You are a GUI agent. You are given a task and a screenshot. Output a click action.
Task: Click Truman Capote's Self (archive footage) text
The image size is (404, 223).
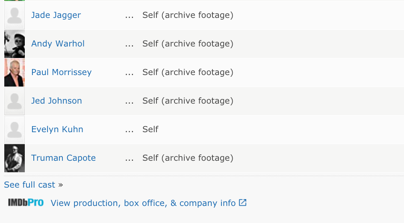pos(188,158)
